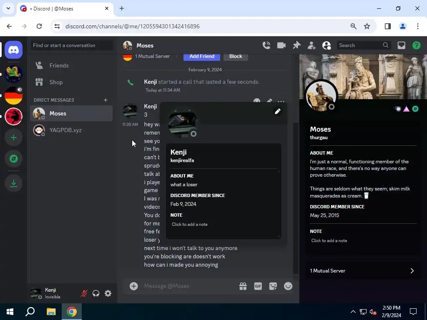Viewport: 427px width, 320px height.
Task: Click Kenji's message avatar
Action: click(x=130, y=110)
